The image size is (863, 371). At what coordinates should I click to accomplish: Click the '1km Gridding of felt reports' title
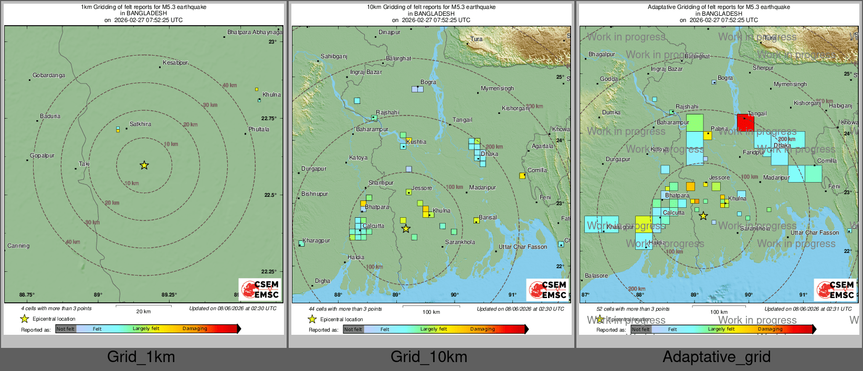click(144, 7)
